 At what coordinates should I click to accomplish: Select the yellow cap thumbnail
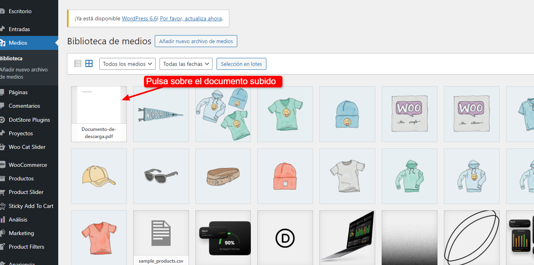pyautogui.click(x=99, y=176)
